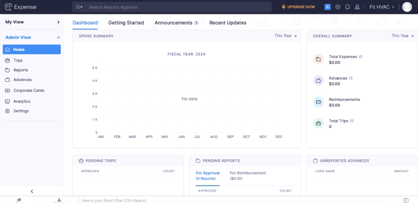Click the help question mark icon

[x=406, y=201]
